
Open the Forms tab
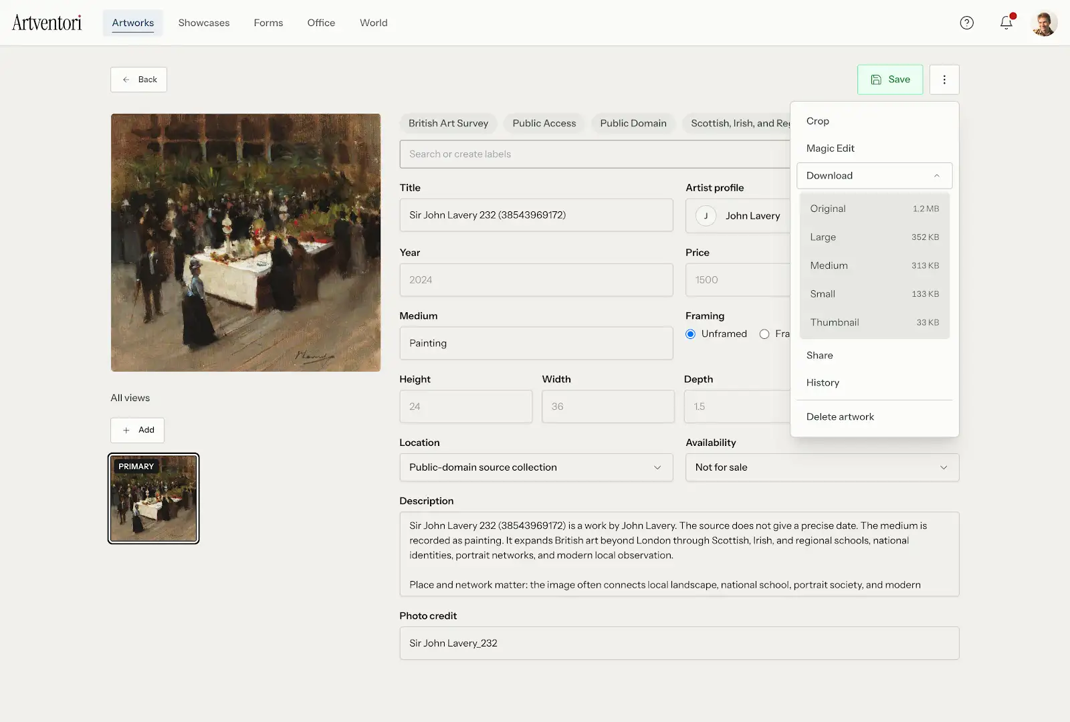point(268,23)
